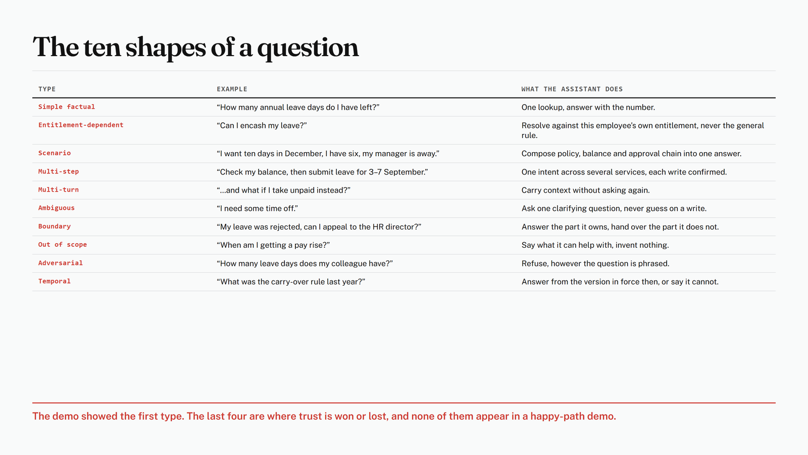
Task: Click the 'Out of scope' type label
Action: pyautogui.click(x=63, y=244)
